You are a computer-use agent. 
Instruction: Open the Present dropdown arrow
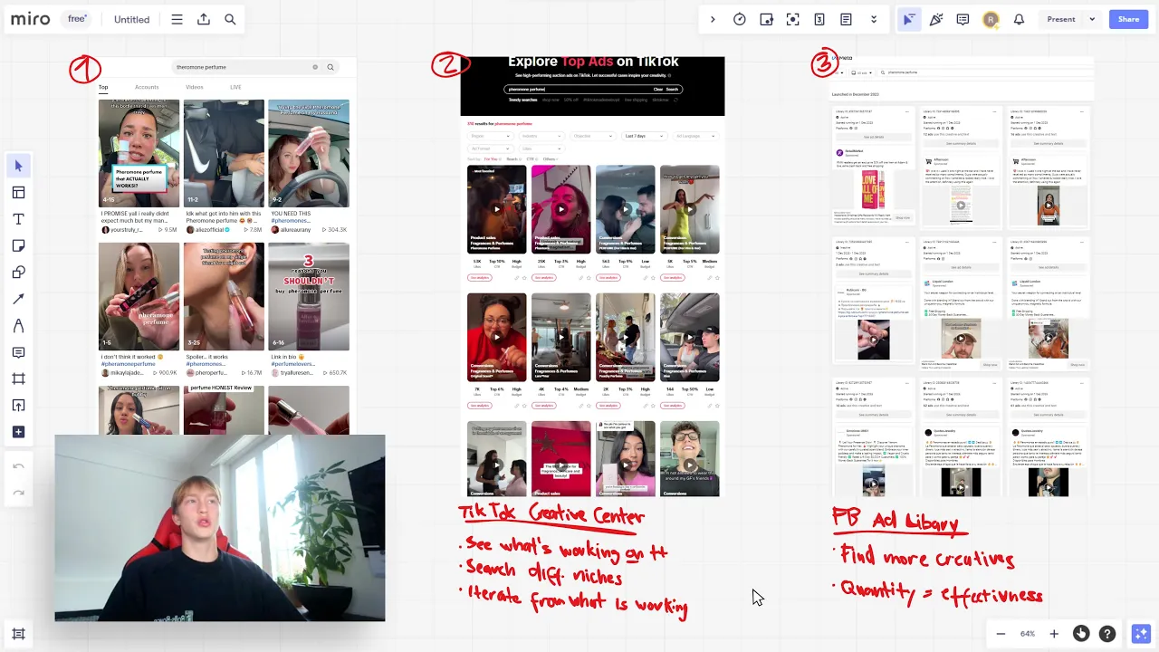click(x=1092, y=19)
